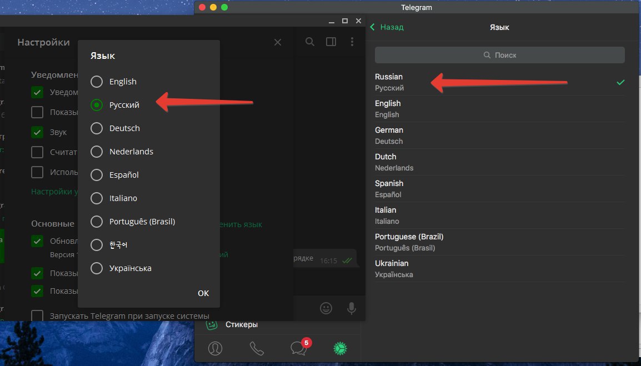Click the green macOS zoom button

click(224, 7)
